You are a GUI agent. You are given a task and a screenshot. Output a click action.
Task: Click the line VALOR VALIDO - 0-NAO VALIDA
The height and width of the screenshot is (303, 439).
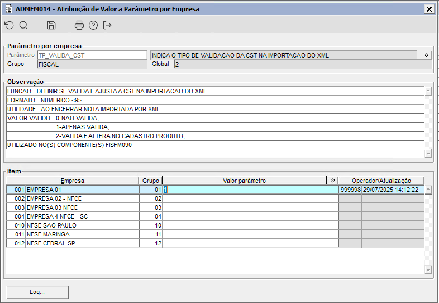(215, 119)
